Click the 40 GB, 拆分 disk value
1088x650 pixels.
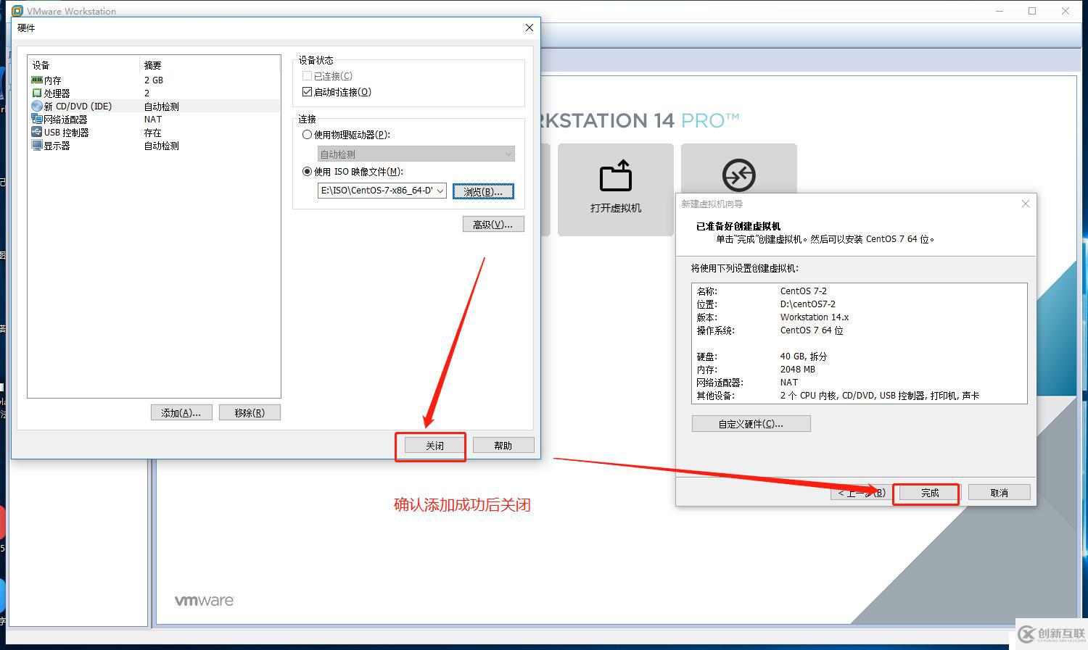(804, 357)
